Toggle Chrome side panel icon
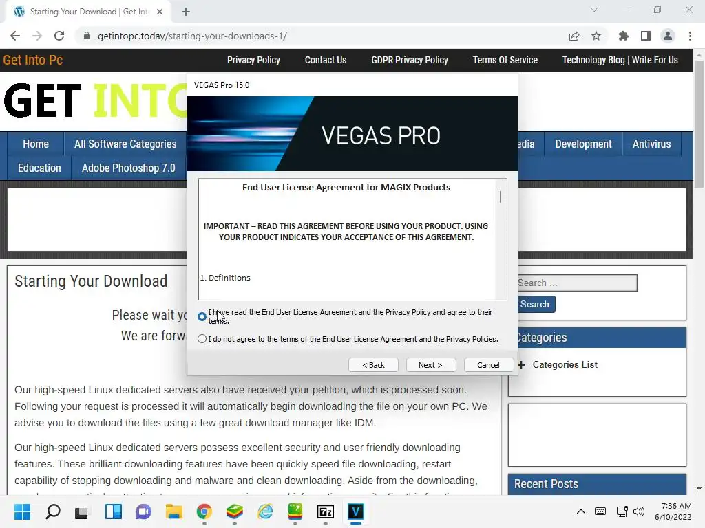Image resolution: width=705 pixels, height=528 pixels. click(x=646, y=36)
